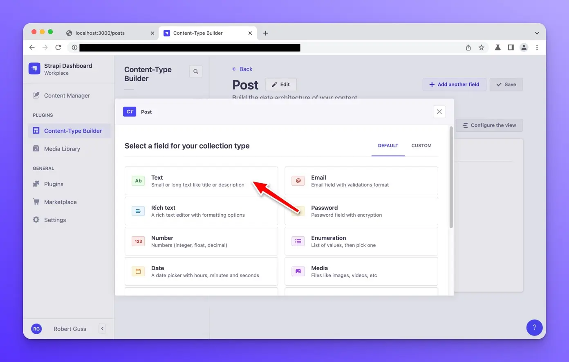
Task: Choose the Email field card
Action: 361,181
